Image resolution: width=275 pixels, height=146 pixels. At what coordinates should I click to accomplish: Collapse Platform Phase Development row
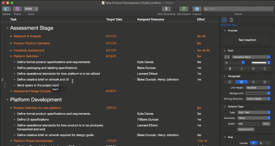11,141
